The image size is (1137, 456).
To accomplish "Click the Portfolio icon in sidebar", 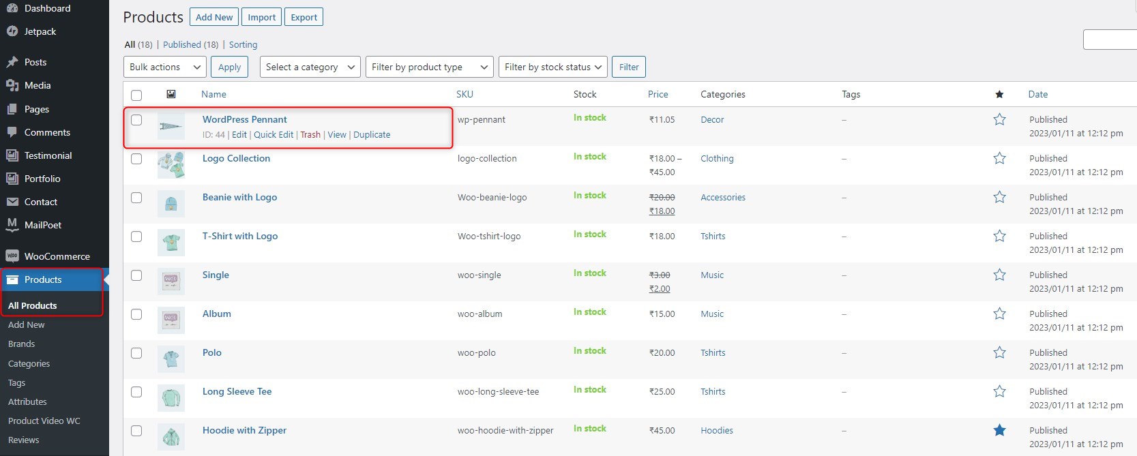I will pyautogui.click(x=12, y=179).
